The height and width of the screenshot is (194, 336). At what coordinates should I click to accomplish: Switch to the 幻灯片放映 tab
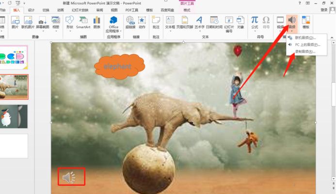pyautogui.click(x=80, y=10)
